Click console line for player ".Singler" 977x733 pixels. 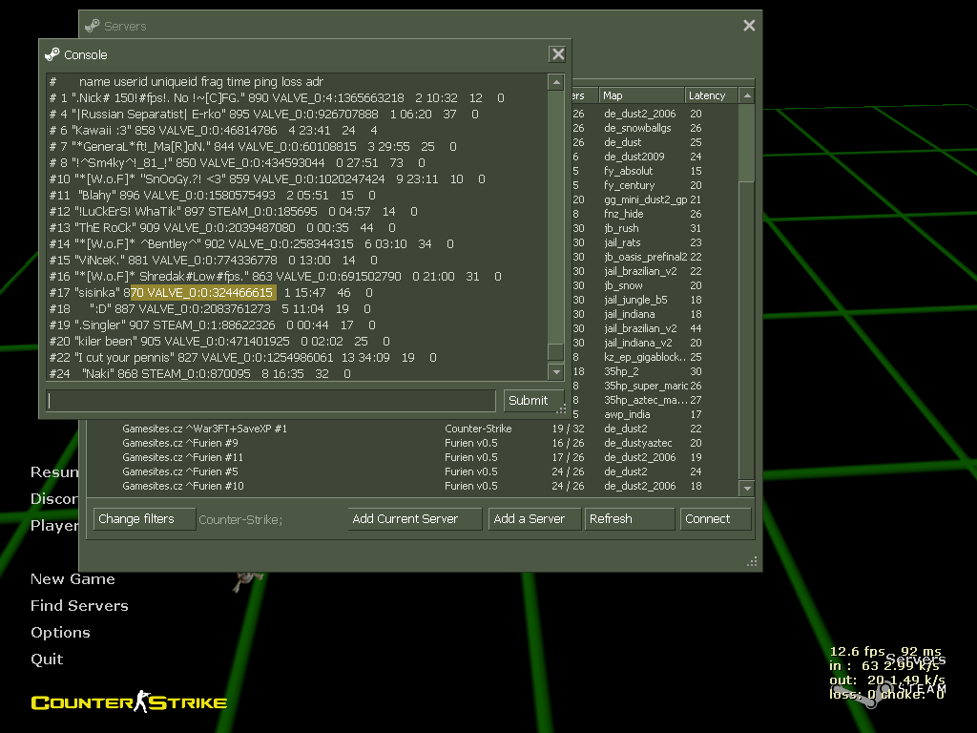tap(212, 325)
